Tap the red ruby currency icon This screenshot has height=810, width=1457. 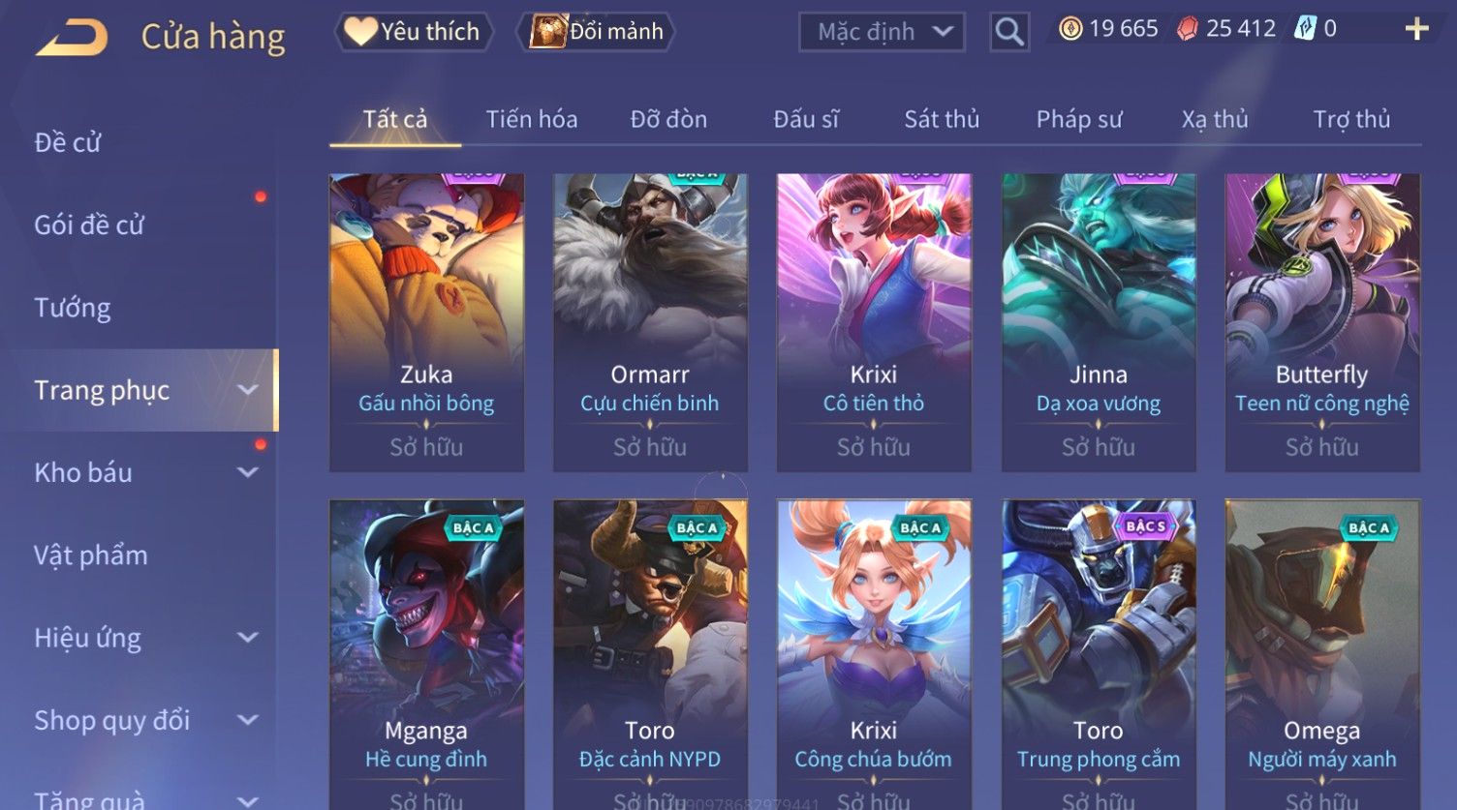1187,29
